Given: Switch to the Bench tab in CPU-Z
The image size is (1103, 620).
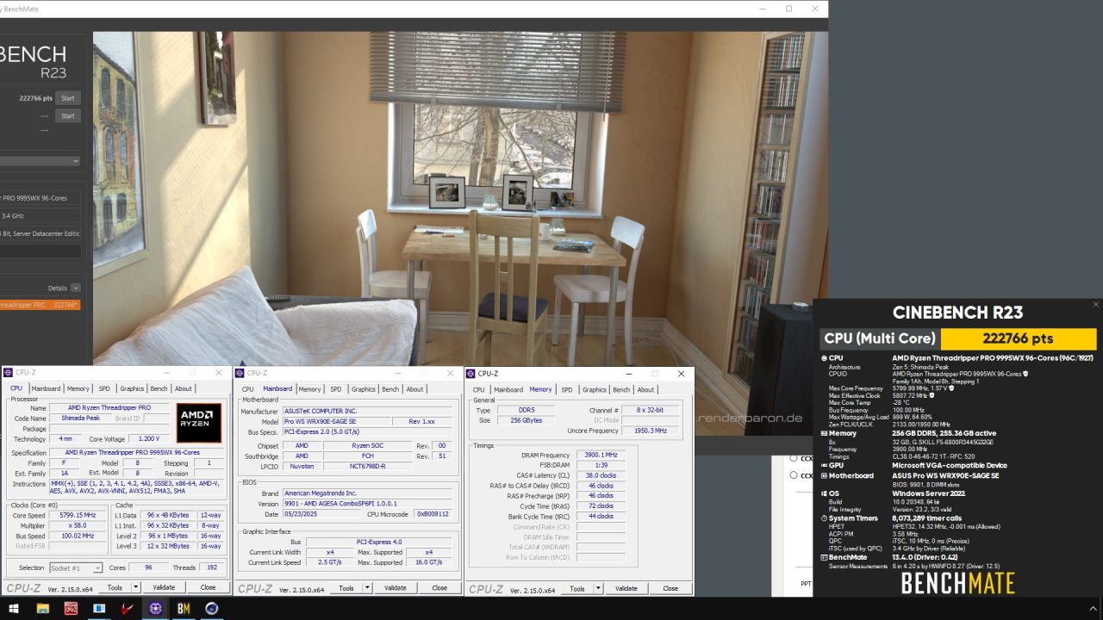Looking at the screenshot, I should tap(159, 388).
